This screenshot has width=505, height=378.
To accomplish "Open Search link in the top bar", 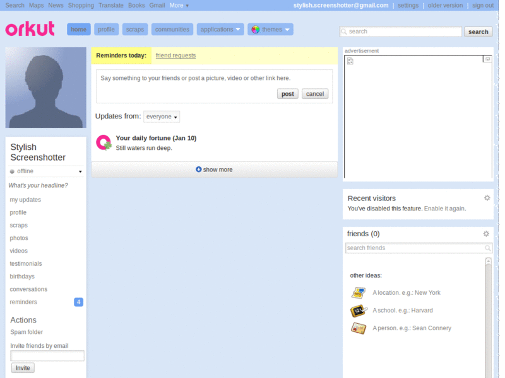I will pyautogui.click(x=15, y=6).
